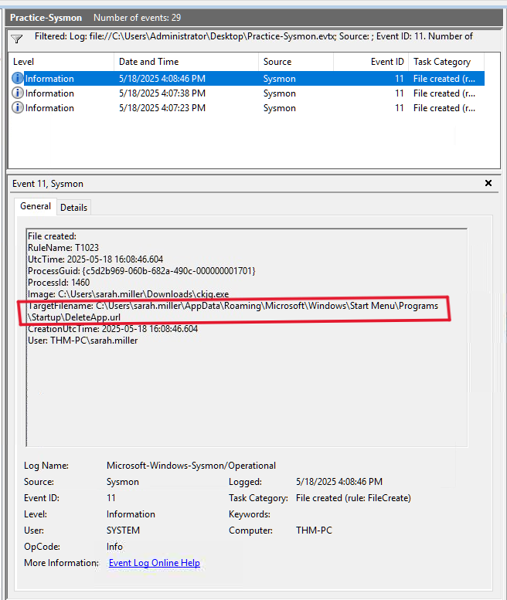Screen dimensions: 507x600
Task: Select the General tab
Action: (x=36, y=206)
